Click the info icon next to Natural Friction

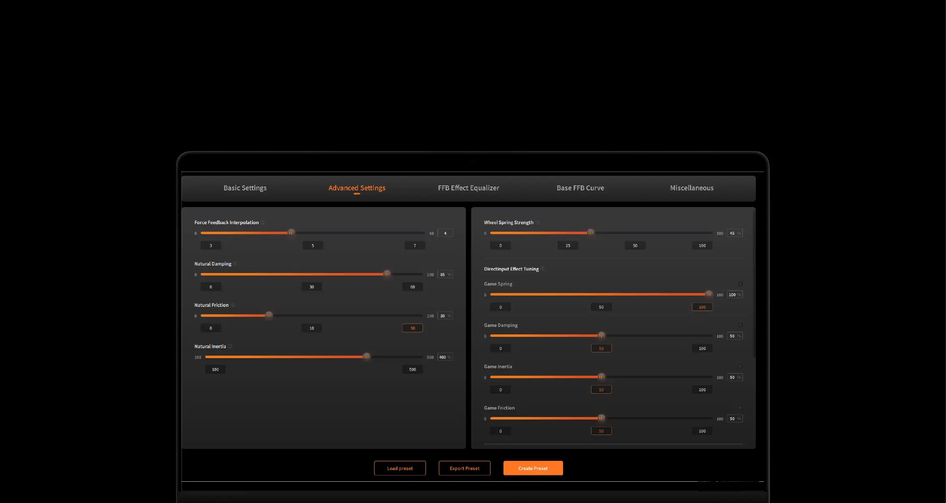click(x=233, y=305)
